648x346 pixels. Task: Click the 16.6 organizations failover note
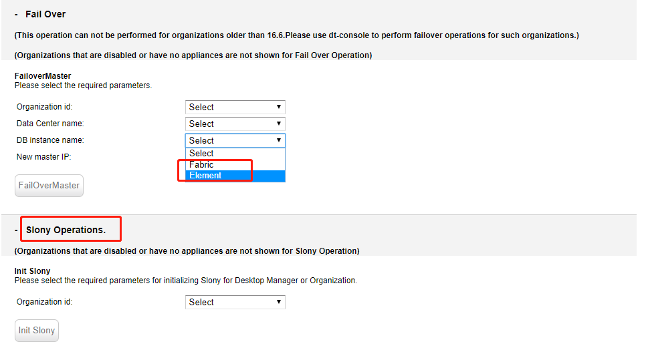pos(297,35)
